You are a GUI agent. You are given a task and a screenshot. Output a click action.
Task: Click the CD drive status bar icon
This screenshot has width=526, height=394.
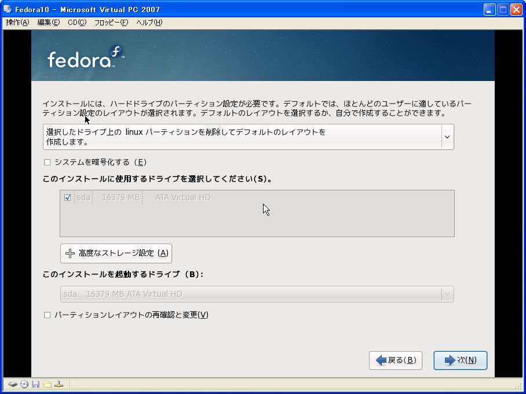24,384
